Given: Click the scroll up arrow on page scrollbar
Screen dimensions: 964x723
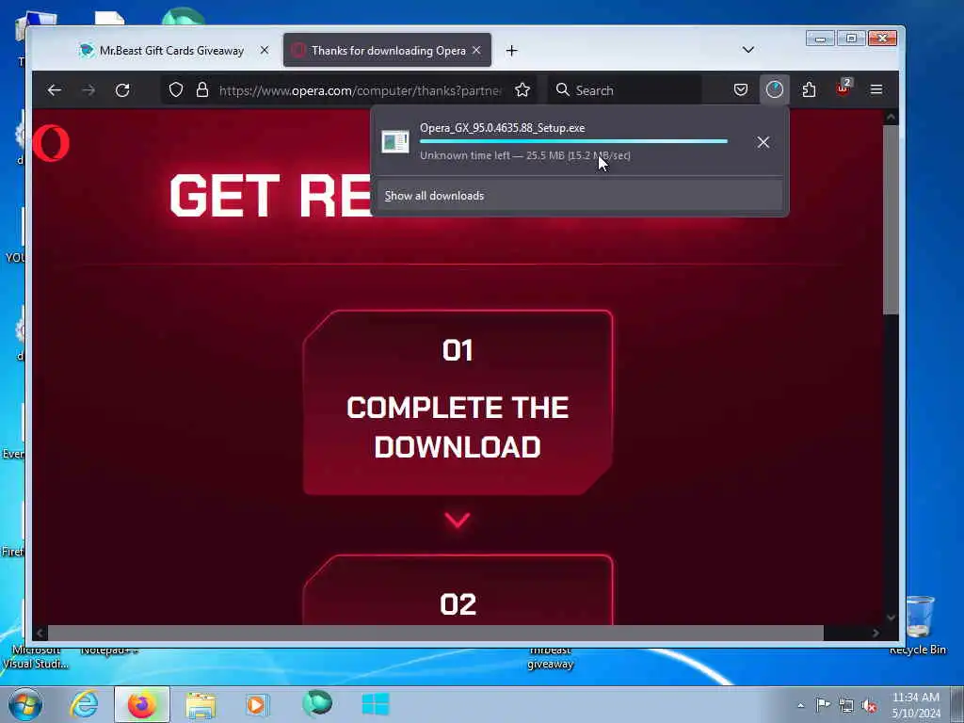Looking at the screenshot, I should click(891, 118).
